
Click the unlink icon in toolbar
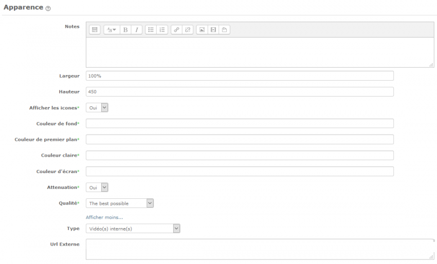[x=188, y=30]
